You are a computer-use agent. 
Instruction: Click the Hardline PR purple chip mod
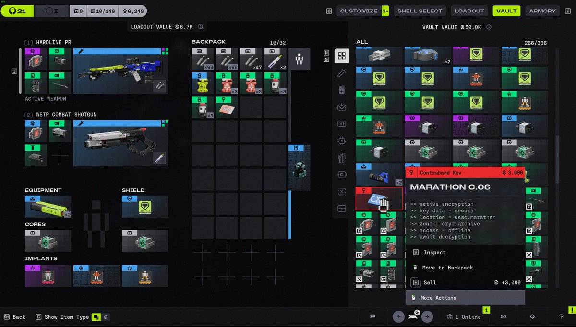point(36,58)
